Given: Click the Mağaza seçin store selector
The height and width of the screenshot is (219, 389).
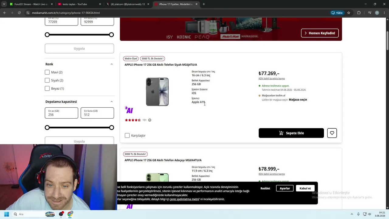Looking at the screenshot, I should click(298, 100).
